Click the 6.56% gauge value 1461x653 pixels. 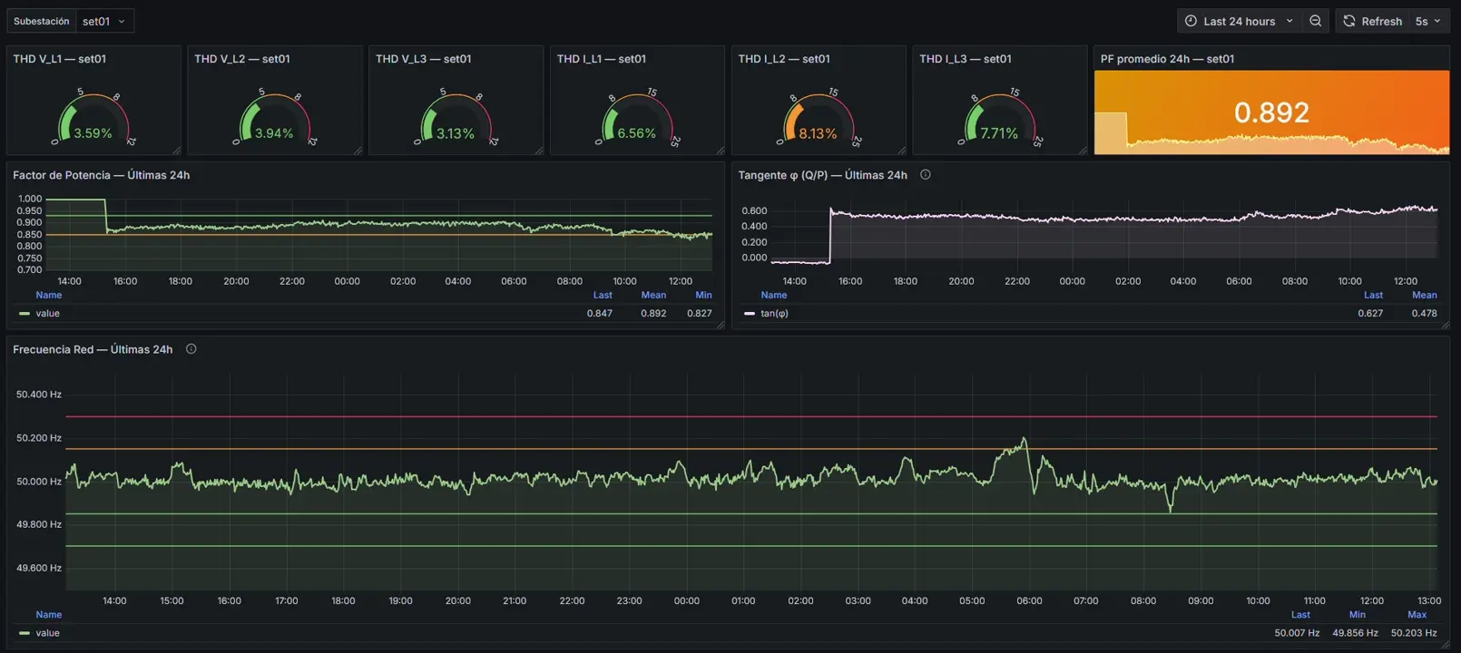pyautogui.click(x=636, y=133)
